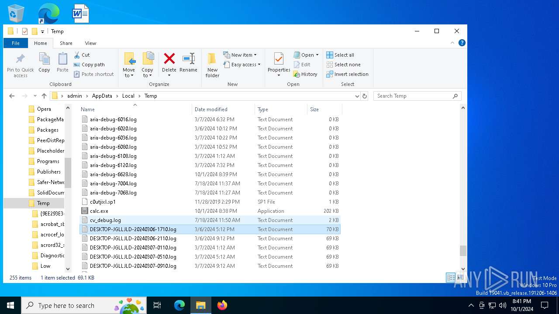Screen dimensions: 559x314
Task: Sort by the Size column header
Action: click(324, 109)
